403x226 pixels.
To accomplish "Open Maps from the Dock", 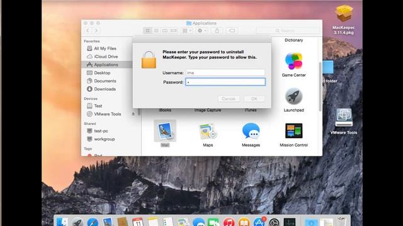I will click(183, 222).
